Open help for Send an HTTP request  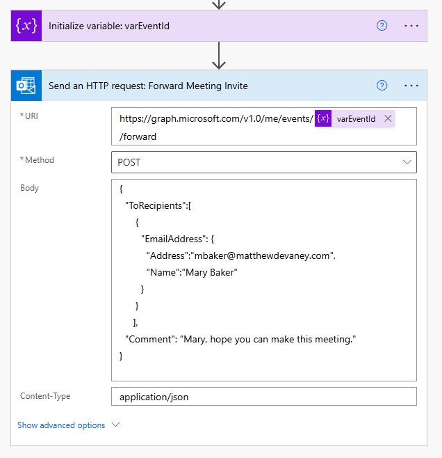click(382, 86)
